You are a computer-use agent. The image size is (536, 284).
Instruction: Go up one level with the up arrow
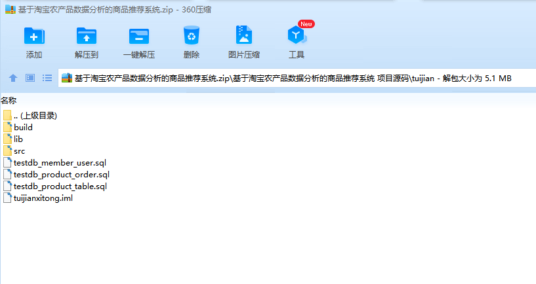(13, 78)
